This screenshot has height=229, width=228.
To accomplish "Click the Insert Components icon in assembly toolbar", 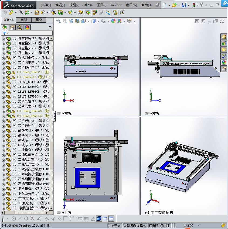I will [x=11, y=13].
